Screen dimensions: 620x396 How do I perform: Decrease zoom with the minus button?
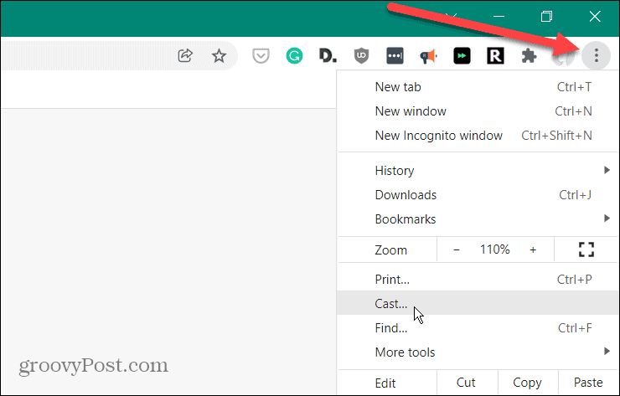457,249
